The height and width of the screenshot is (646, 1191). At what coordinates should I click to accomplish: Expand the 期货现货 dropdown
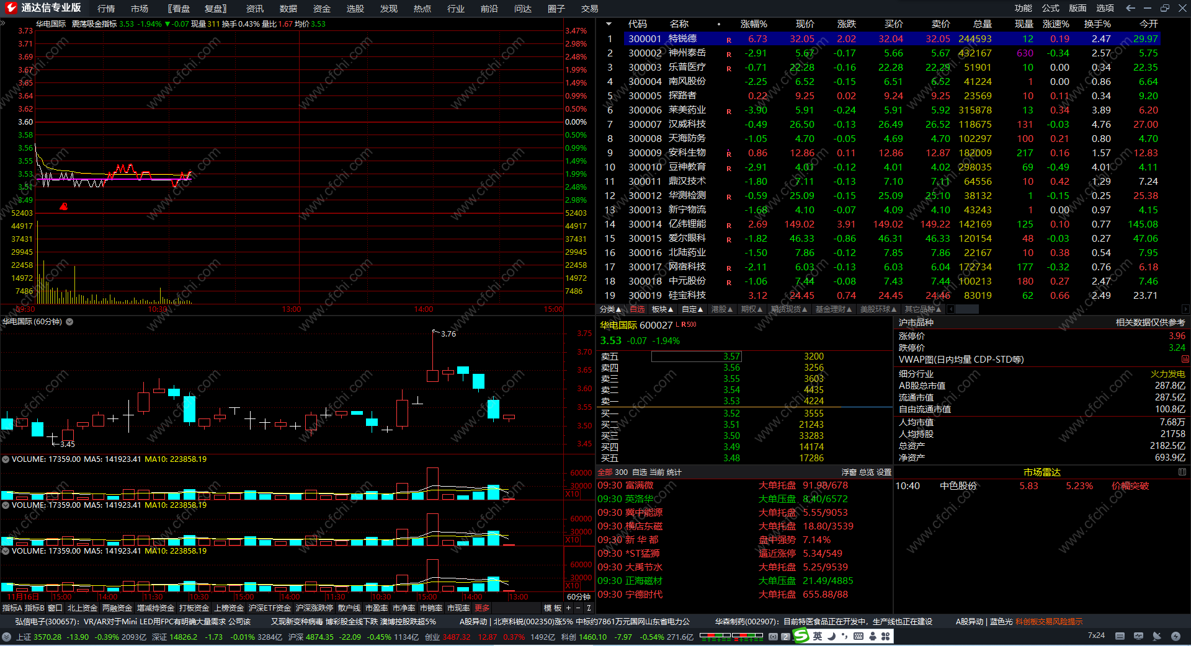point(789,309)
